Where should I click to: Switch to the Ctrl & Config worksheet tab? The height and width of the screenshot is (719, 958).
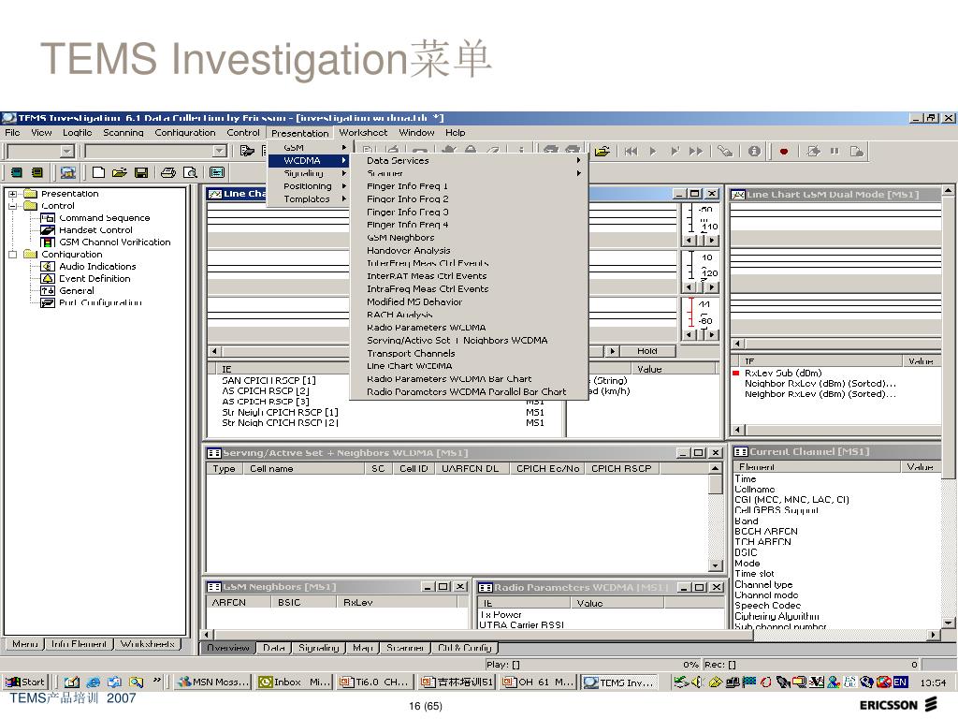(x=464, y=648)
